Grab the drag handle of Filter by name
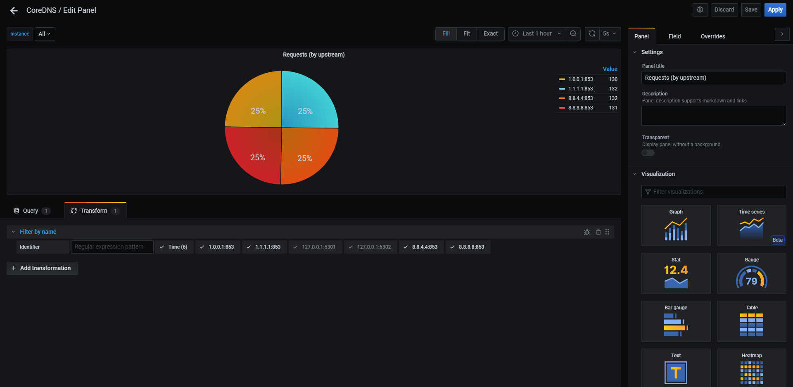793x387 pixels. tap(607, 232)
